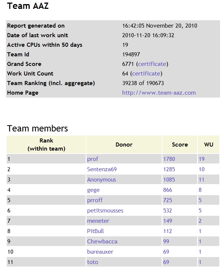Click the WU count 11 for Anonymous
The height and width of the screenshot is (271, 223).
[202, 180]
